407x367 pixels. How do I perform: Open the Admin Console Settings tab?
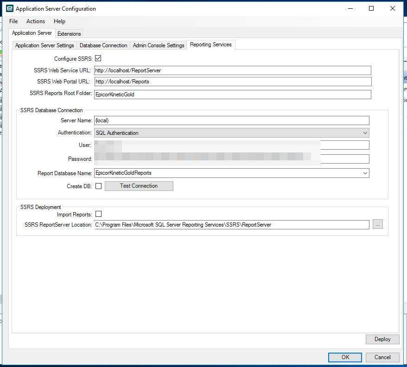[x=158, y=45]
